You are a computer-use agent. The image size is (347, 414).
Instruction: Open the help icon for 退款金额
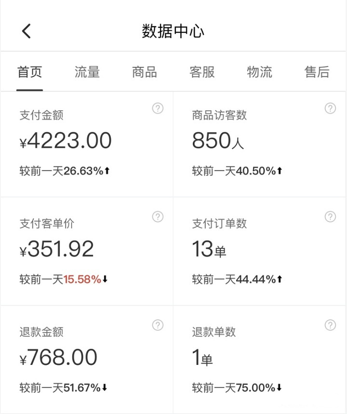[158, 325]
